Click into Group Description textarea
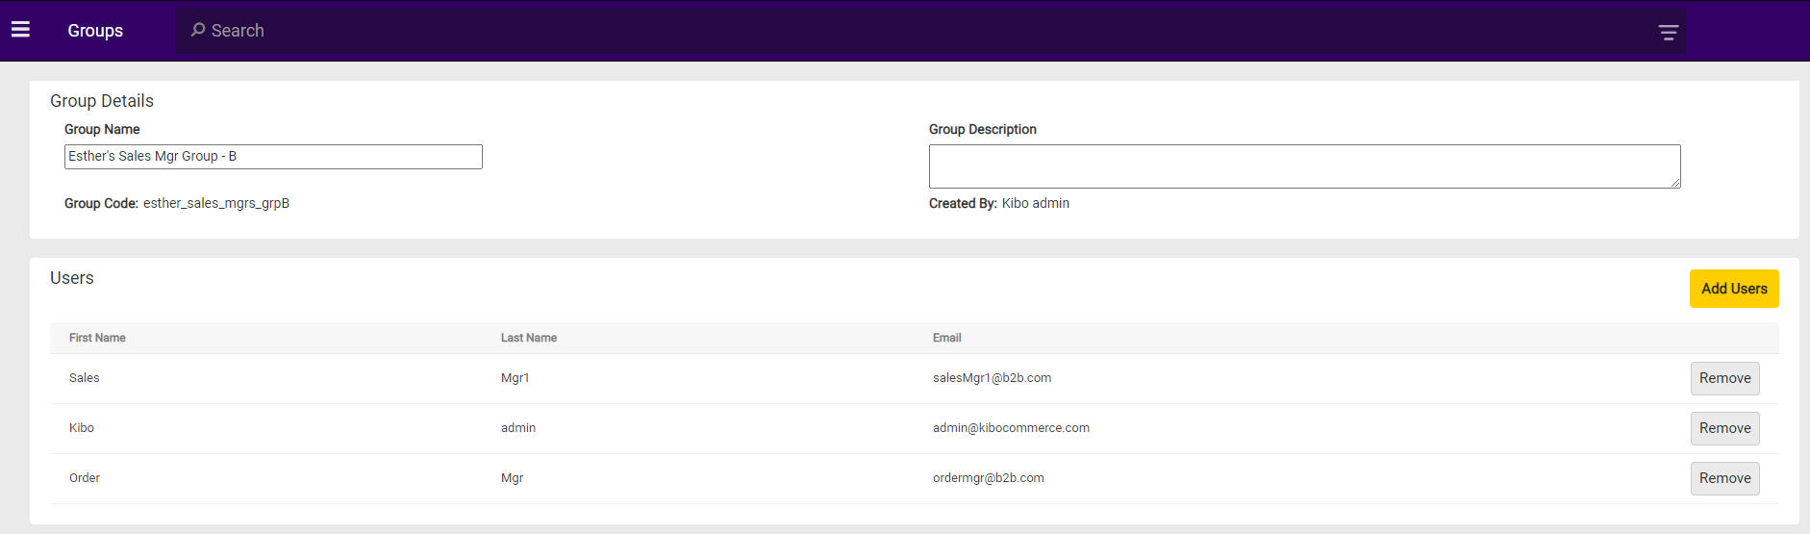This screenshot has width=1810, height=534. (x=1304, y=166)
